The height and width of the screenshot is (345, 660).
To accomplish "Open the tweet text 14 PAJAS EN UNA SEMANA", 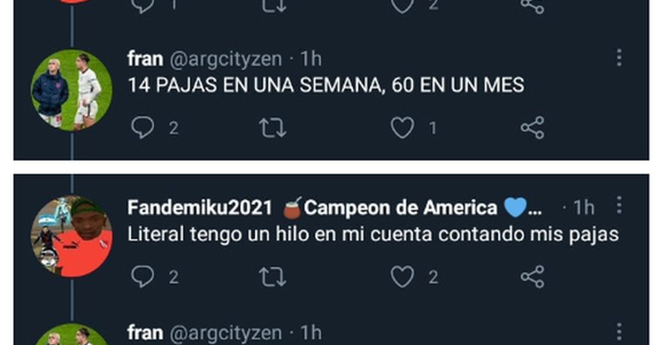I will (326, 85).
